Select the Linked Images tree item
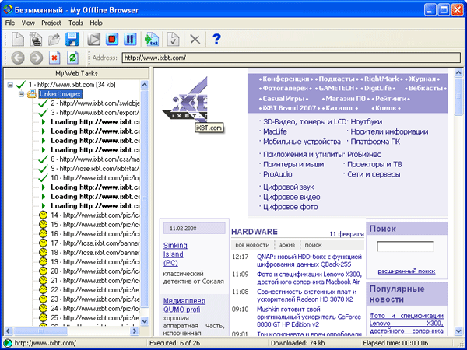The width and height of the screenshot is (467, 350). (60, 94)
